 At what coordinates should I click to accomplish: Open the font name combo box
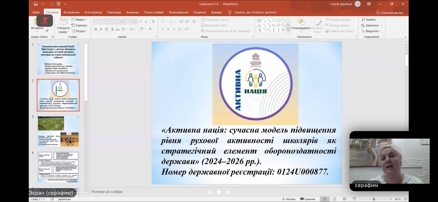[108, 21]
